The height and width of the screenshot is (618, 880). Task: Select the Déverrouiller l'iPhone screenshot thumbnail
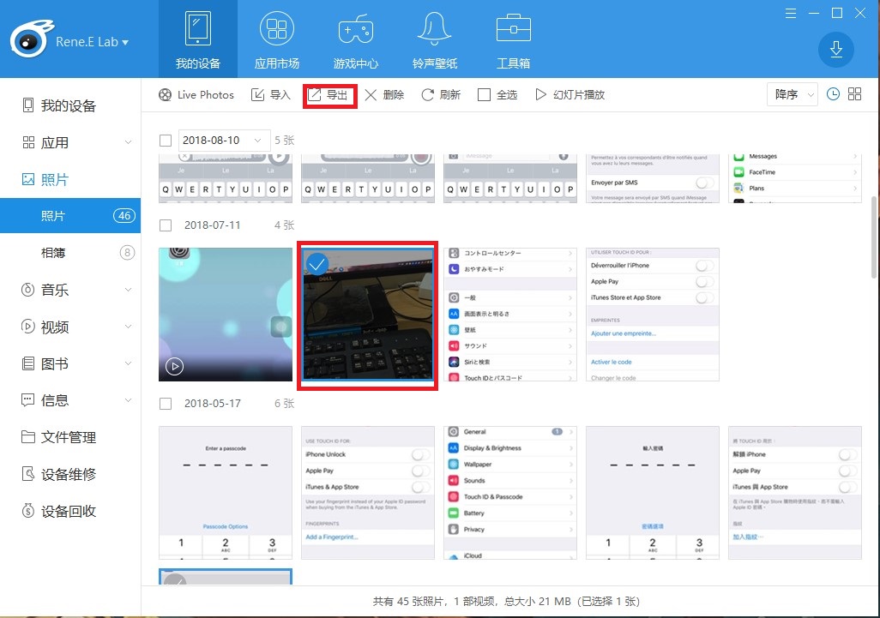pos(652,315)
